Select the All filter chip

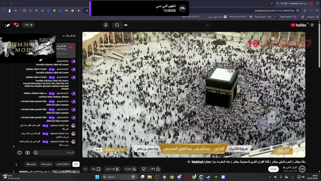point(76,164)
